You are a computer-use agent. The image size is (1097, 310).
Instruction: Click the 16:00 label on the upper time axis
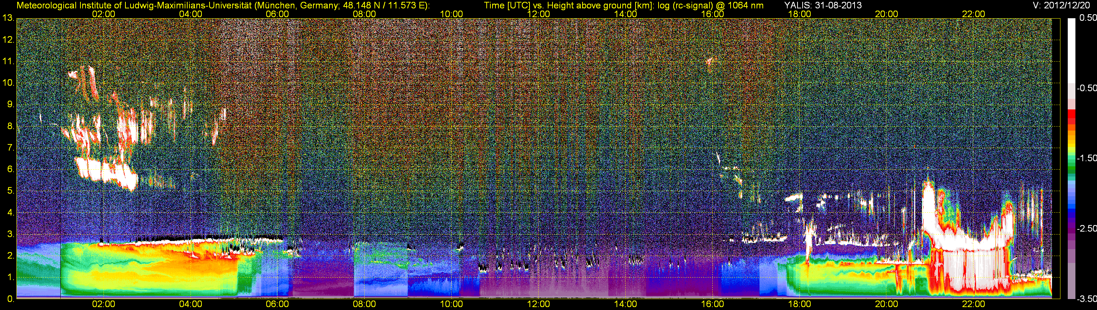pyautogui.click(x=712, y=14)
